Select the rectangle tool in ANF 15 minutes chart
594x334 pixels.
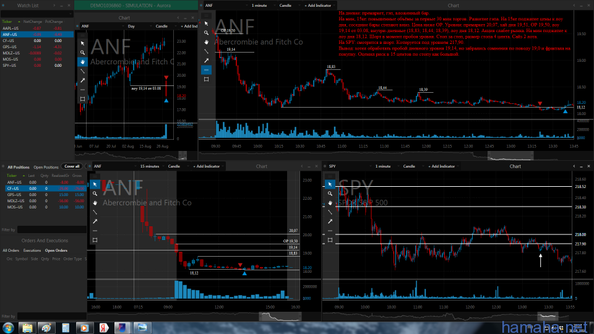point(95,240)
